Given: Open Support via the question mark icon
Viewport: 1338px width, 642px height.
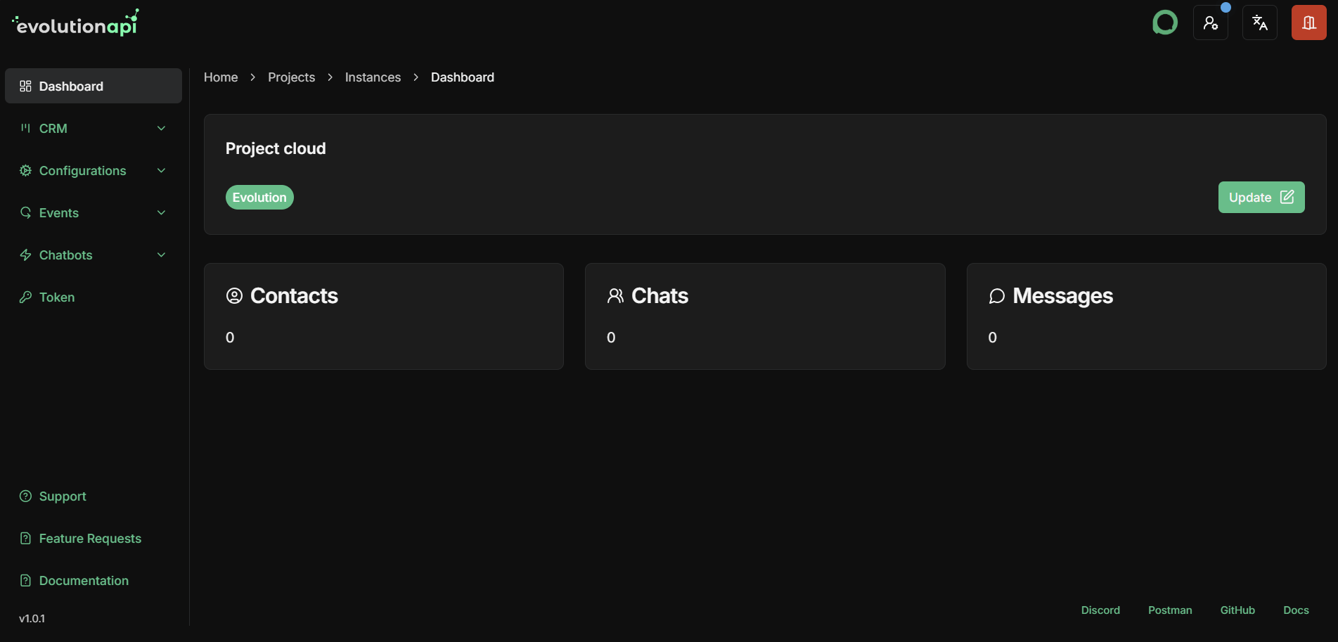Looking at the screenshot, I should pyautogui.click(x=25, y=496).
